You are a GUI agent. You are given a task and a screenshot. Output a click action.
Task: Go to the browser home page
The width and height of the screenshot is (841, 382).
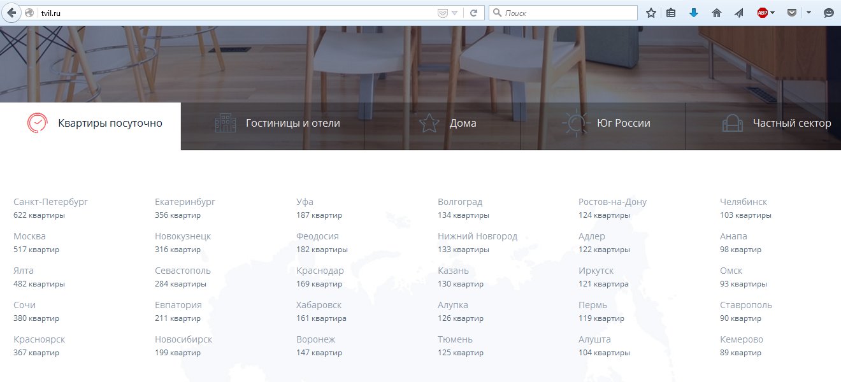pyautogui.click(x=716, y=13)
